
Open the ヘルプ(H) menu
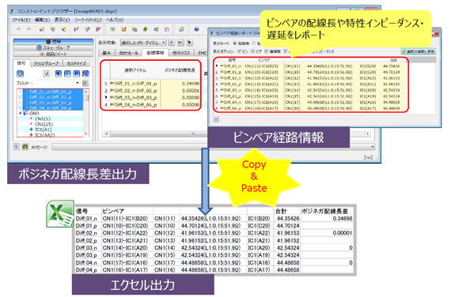click(x=115, y=20)
